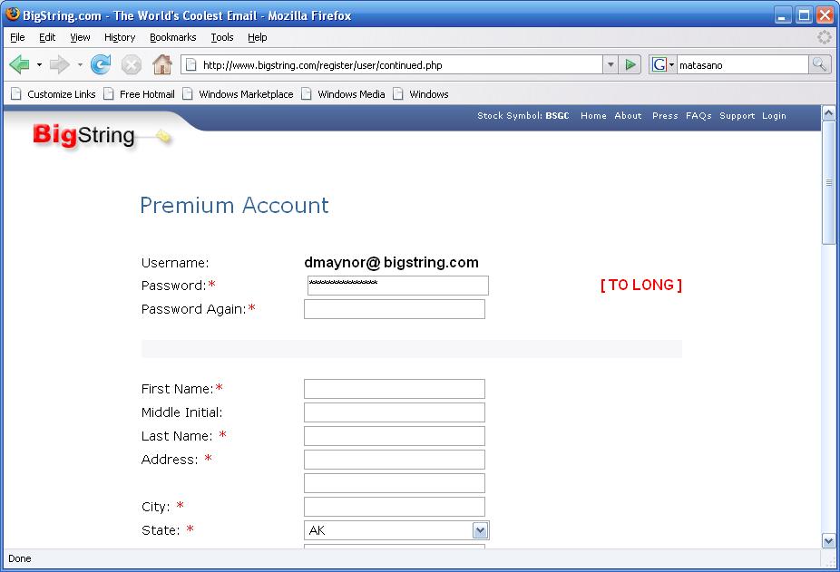Viewport: 840px width, 572px height.
Task: Click the Middle Initial field
Action: coord(395,412)
